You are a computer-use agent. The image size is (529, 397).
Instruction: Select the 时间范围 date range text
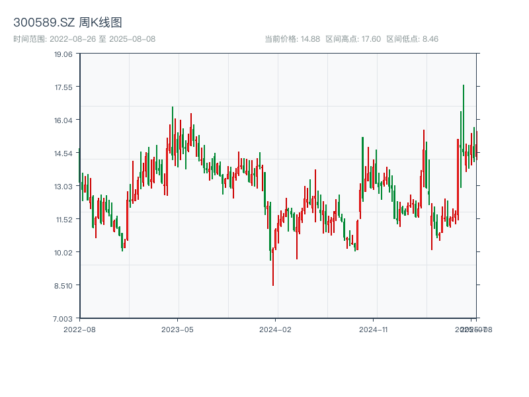click(x=84, y=39)
